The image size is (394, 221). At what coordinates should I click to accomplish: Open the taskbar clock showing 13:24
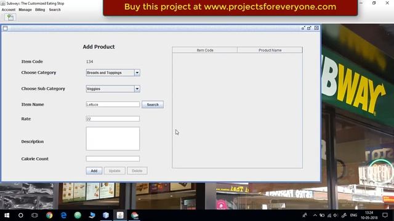point(369,215)
